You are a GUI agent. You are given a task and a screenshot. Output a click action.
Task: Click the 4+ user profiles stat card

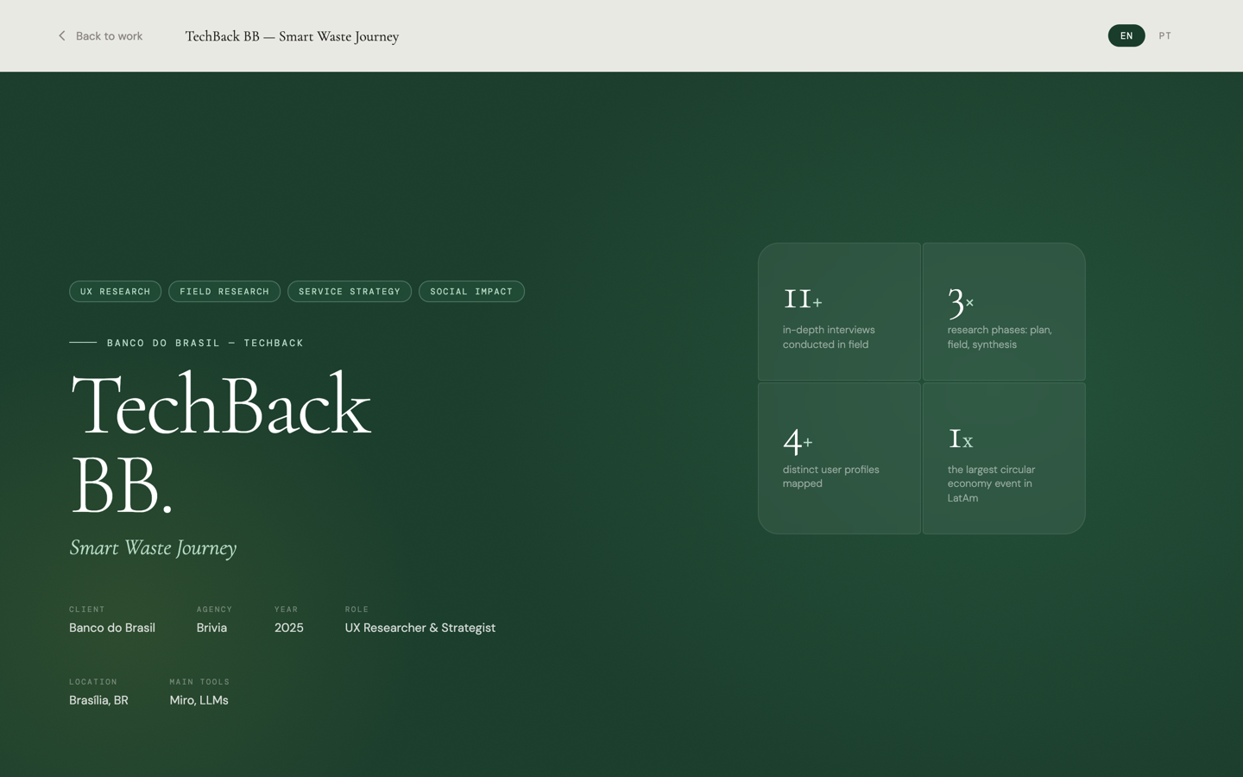pos(839,458)
